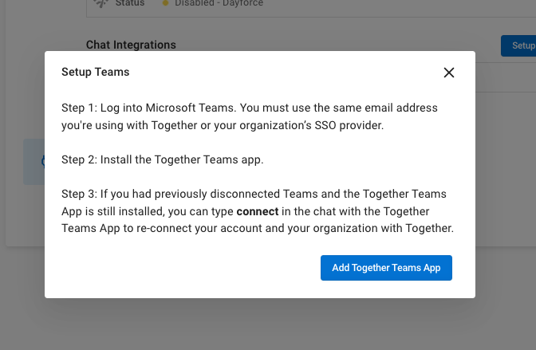Click the Step 1 instruction text
Screen dimensions: 536x350
249,116
